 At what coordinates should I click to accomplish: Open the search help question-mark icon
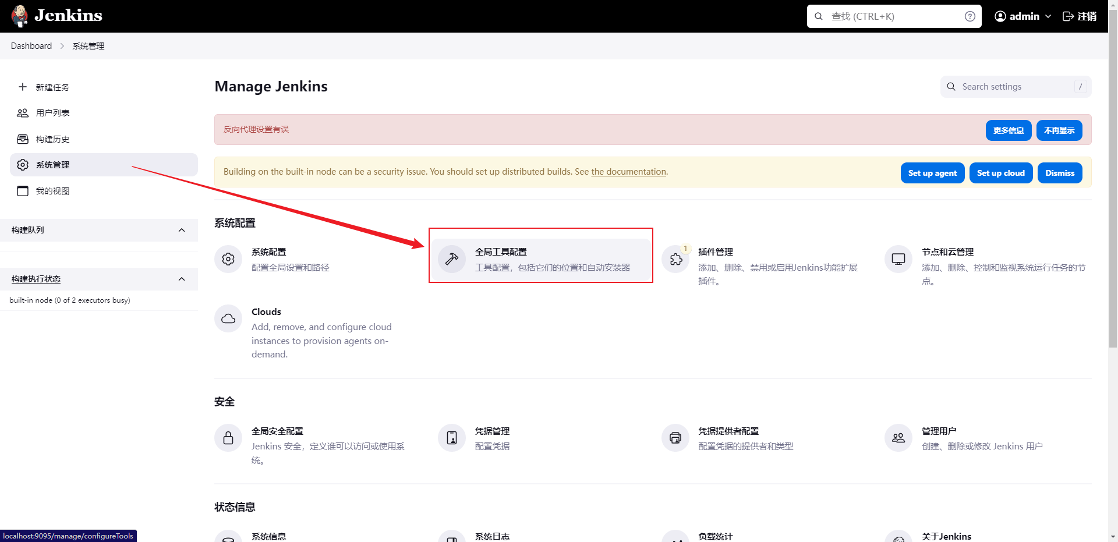tap(970, 16)
